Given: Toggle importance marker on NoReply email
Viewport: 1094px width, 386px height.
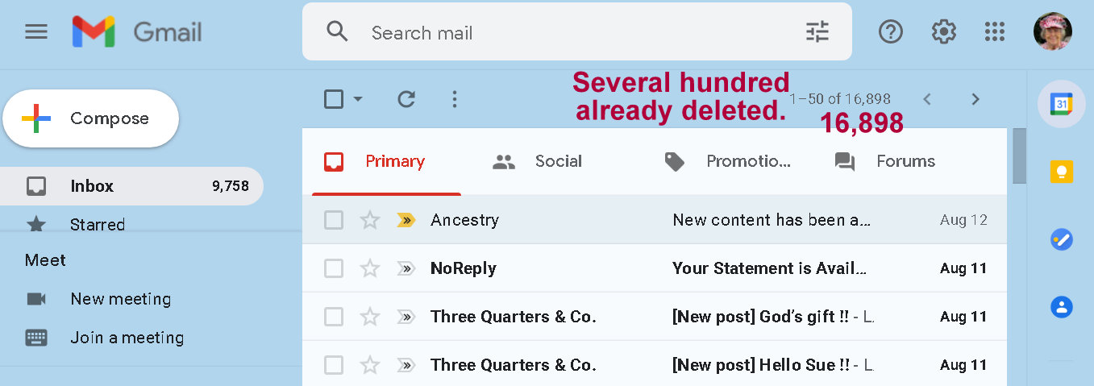Looking at the screenshot, I should coord(406,268).
